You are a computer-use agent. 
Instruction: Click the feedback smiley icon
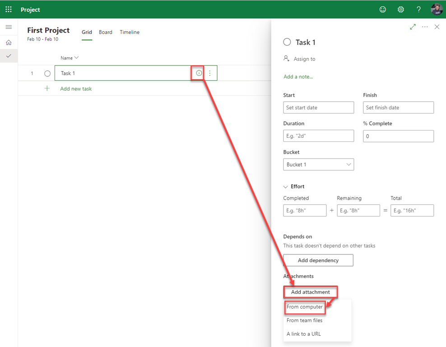click(383, 9)
